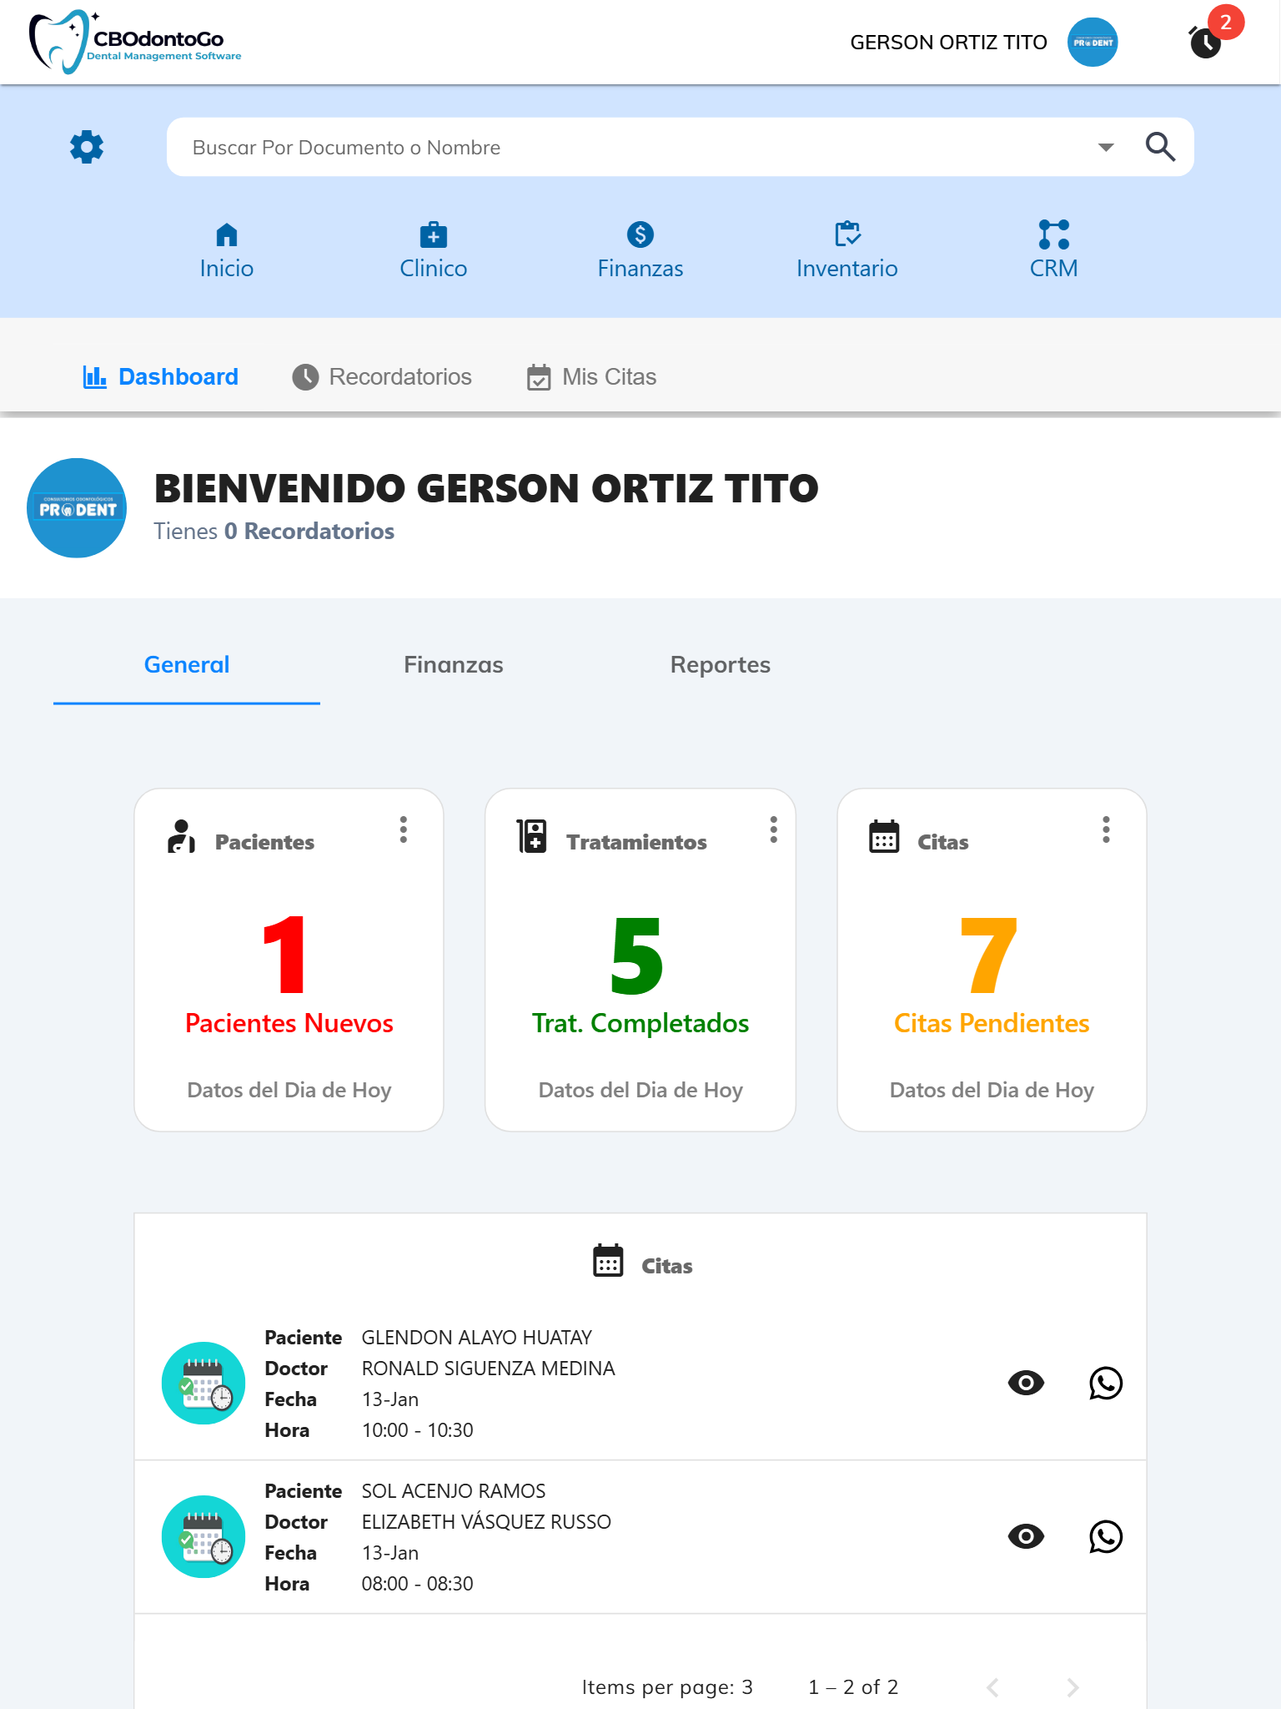Screen dimensions: 1281x1709
Task: Select the Dashboard tab
Action: pos(161,376)
